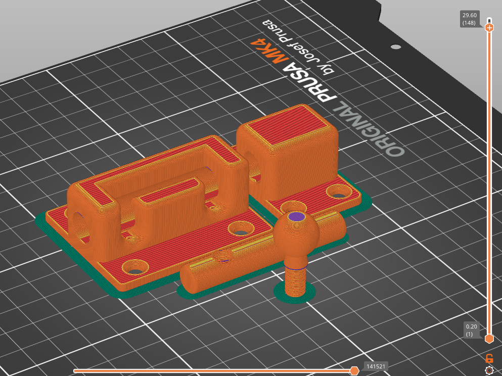502x376 pixels.
Task: Click the "29.60 (148)" layer height label
Action: click(x=469, y=19)
